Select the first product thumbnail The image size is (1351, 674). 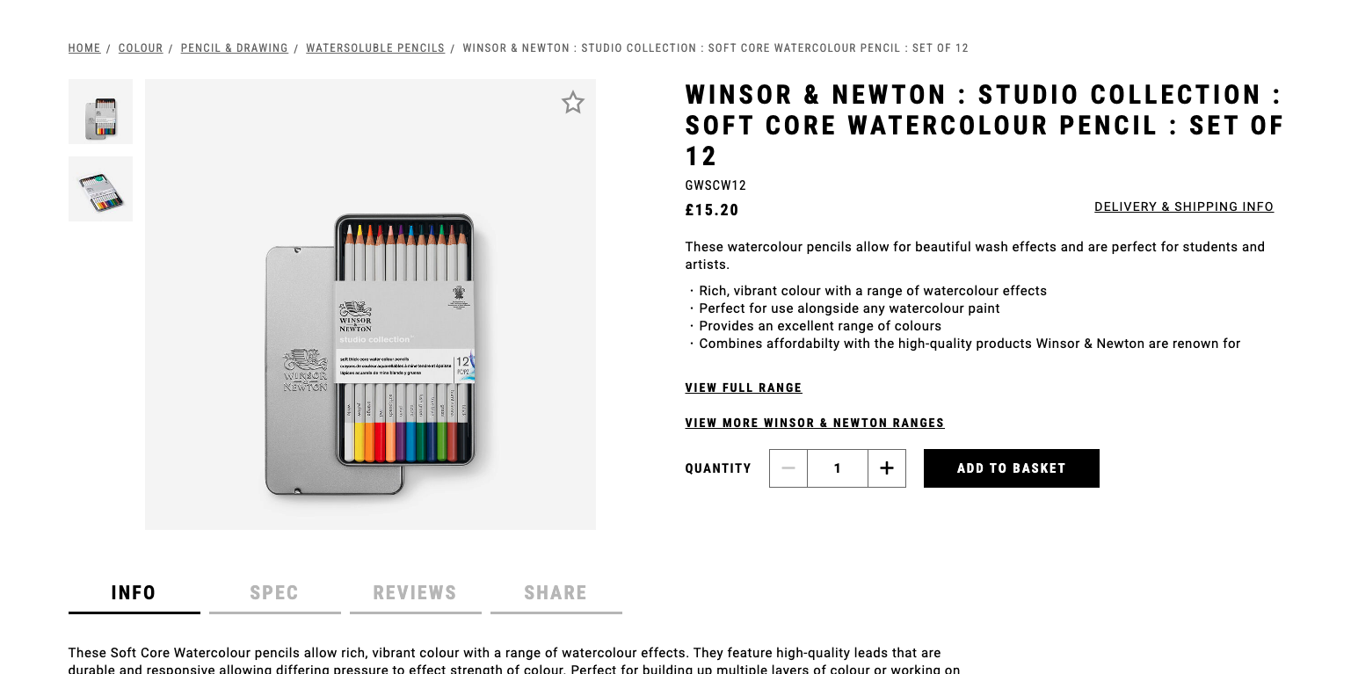tap(100, 112)
